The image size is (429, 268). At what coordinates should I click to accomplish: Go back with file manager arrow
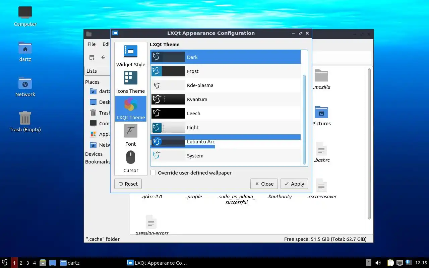click(103, 57)
